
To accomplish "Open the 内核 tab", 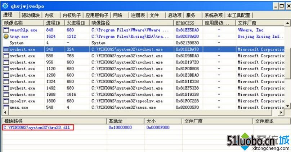I will [49, 15].
